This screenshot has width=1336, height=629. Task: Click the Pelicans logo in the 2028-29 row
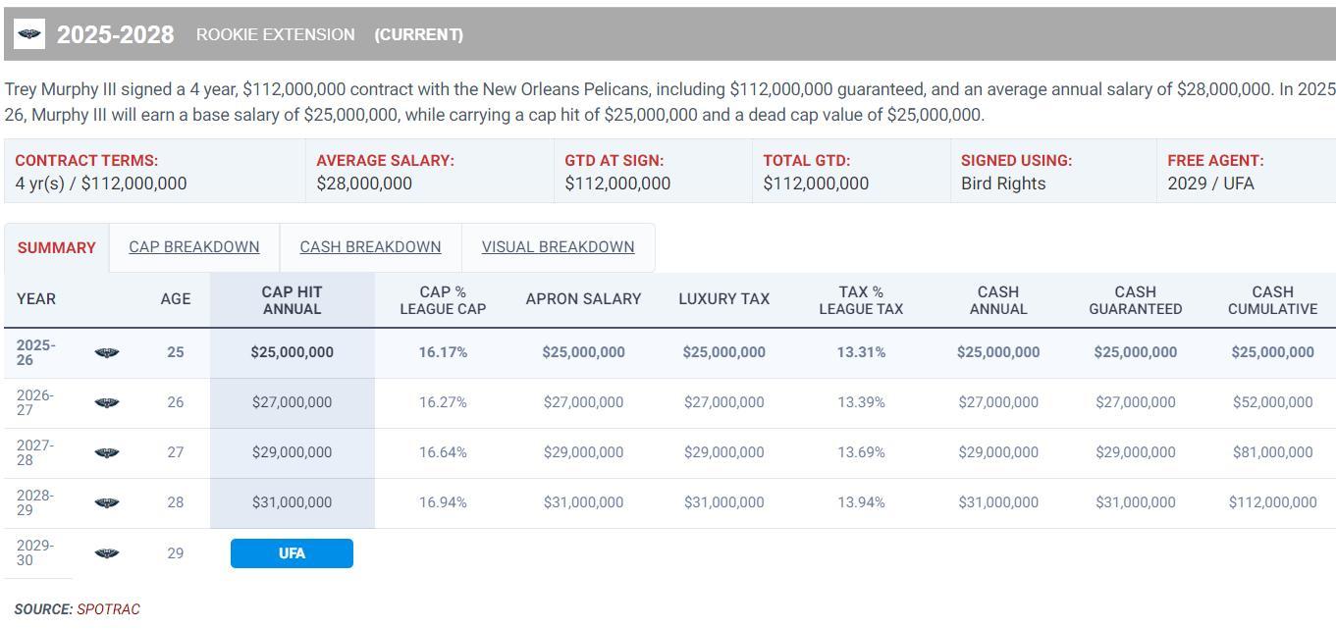tap(107, 502)
